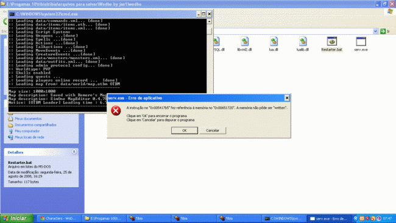
Task: Open the Documentos compartilhados link
Action: tap(35, 125)
